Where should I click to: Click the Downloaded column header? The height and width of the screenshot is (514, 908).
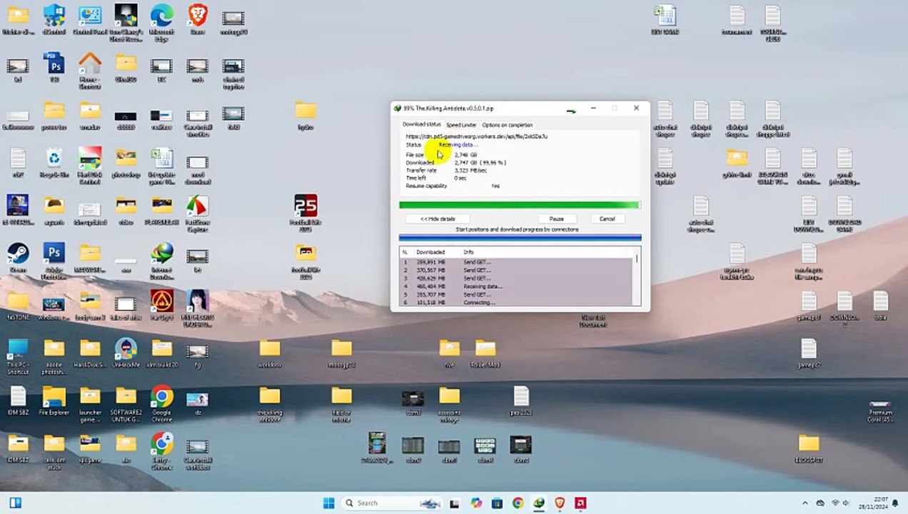point(430,252)
